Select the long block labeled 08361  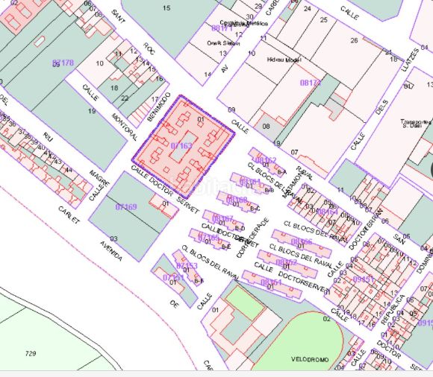[x=272, y=285]
